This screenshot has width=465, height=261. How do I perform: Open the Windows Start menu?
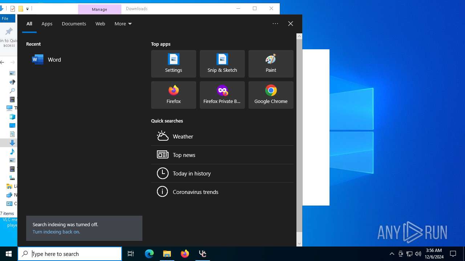(x=9, y=254)
